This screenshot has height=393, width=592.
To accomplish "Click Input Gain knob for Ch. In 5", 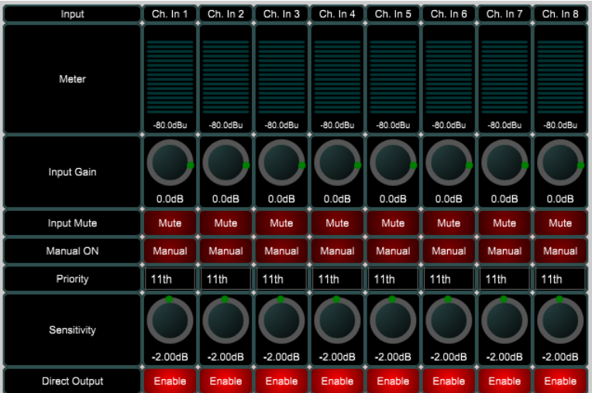I will 393,163.
